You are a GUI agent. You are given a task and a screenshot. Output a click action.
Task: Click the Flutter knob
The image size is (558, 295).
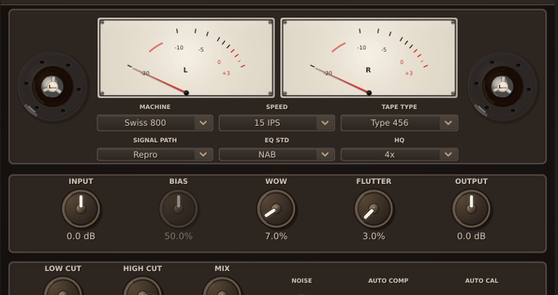373,209
